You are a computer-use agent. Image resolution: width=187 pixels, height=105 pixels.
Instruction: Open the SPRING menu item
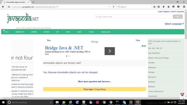[34, 32]
